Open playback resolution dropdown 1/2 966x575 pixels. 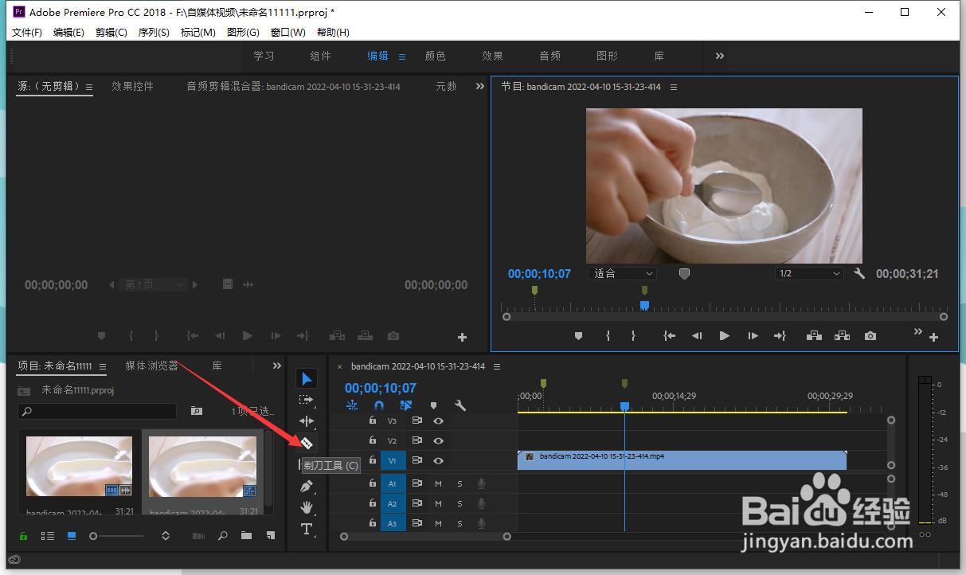(x=809, y=273)
